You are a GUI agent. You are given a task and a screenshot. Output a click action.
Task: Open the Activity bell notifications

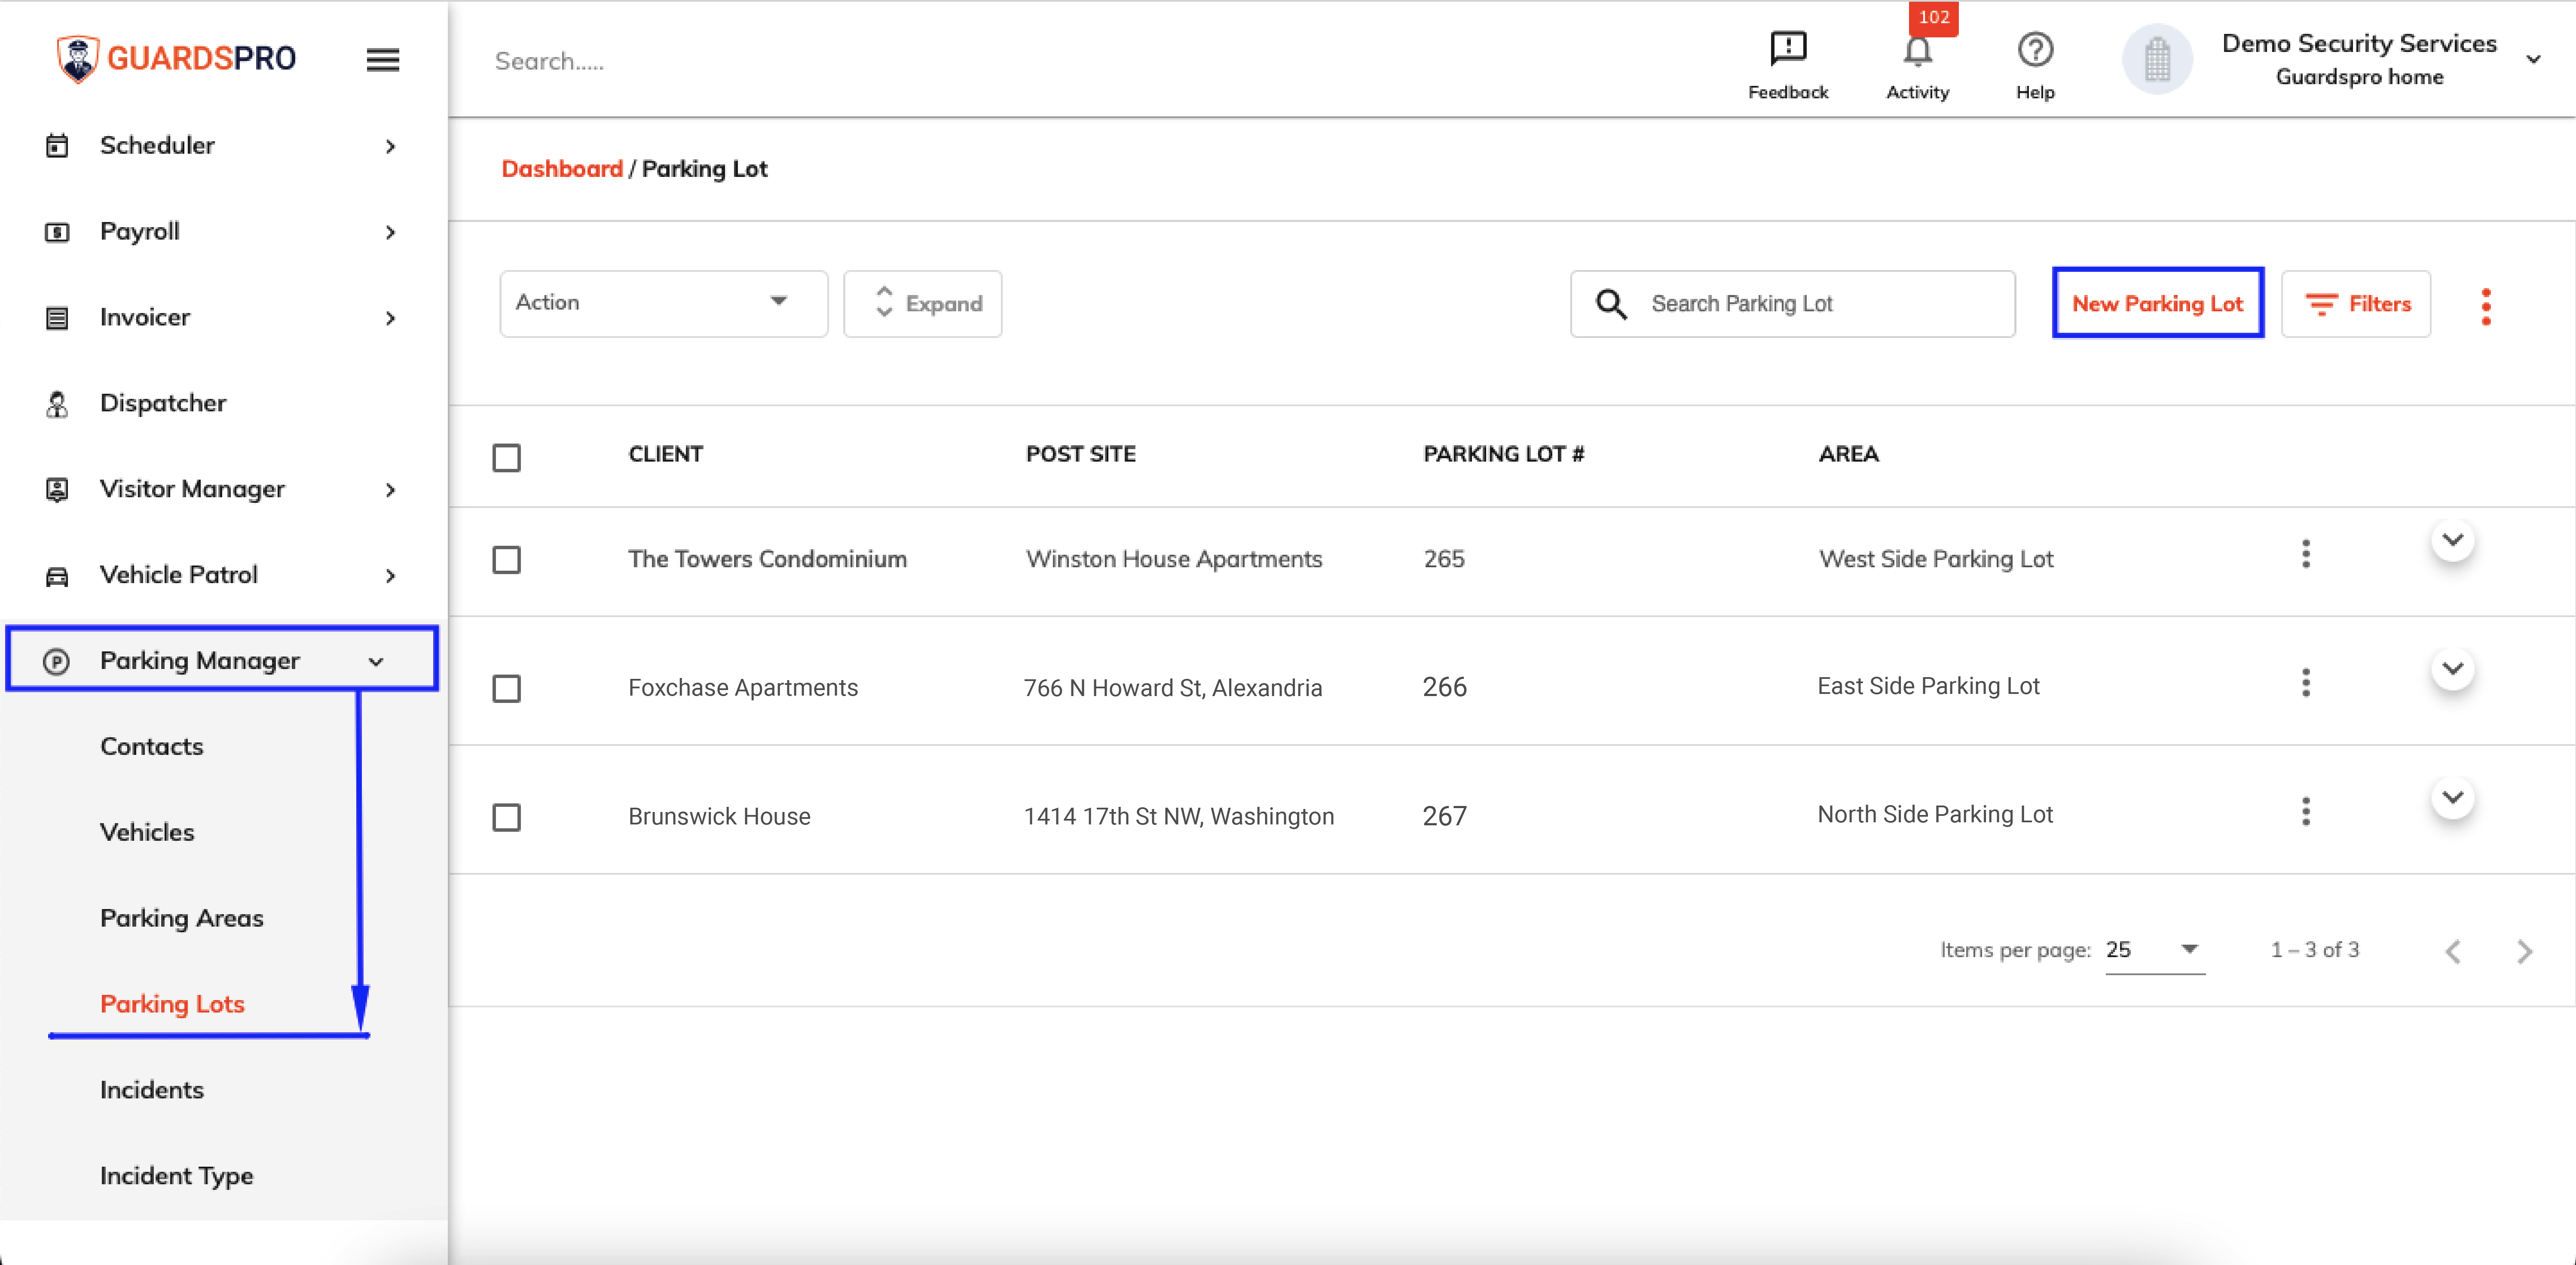(1917, 51)
